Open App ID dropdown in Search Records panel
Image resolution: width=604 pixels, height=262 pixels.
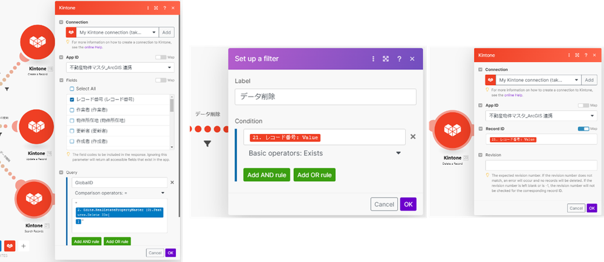point(120,68)
